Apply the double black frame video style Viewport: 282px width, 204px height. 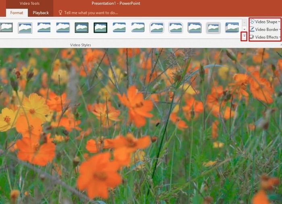click(81, 28)
